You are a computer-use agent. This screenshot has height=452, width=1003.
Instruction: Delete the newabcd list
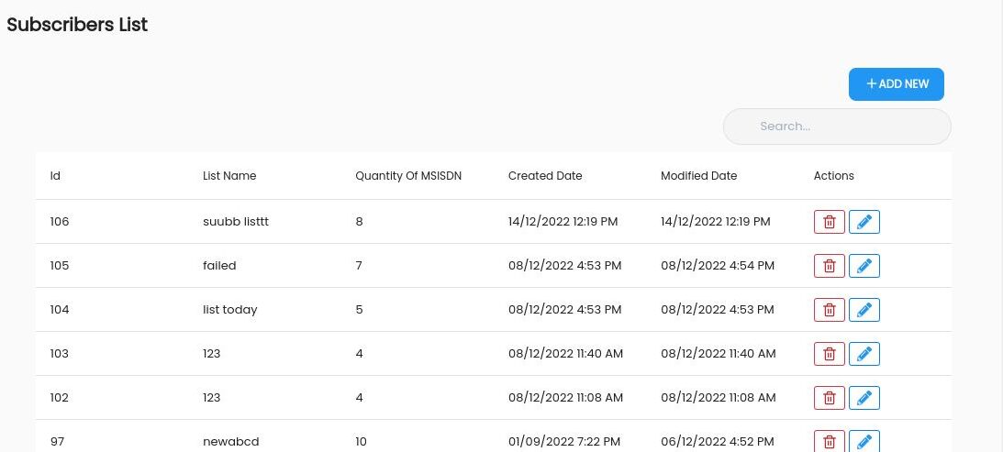[x=829, y=441]
